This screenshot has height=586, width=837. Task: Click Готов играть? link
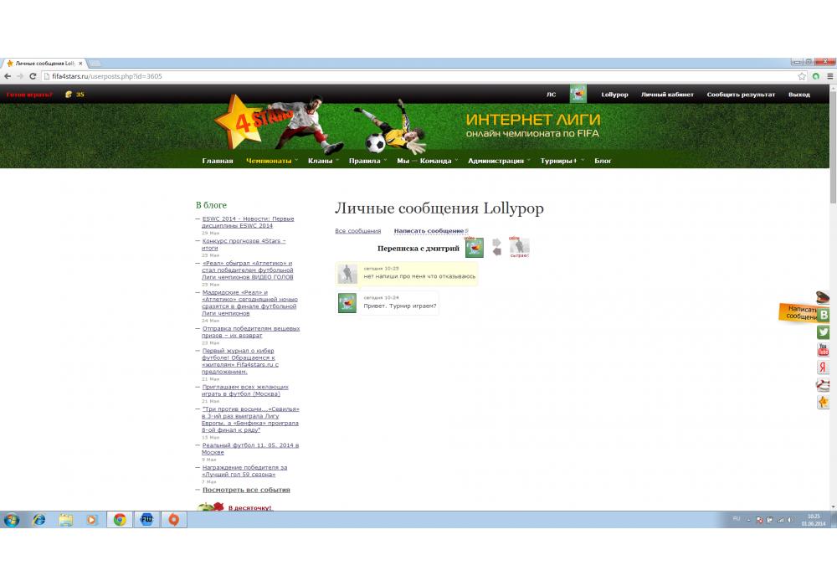29,95
